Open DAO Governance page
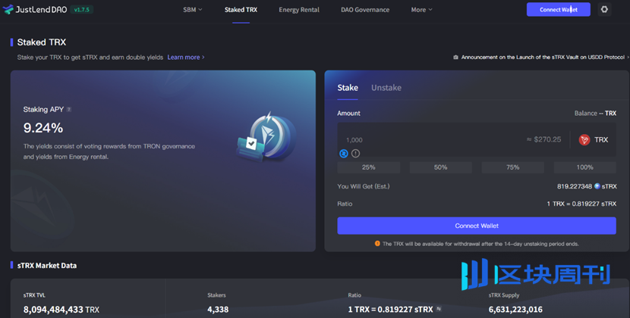 [x=365, y=10]
